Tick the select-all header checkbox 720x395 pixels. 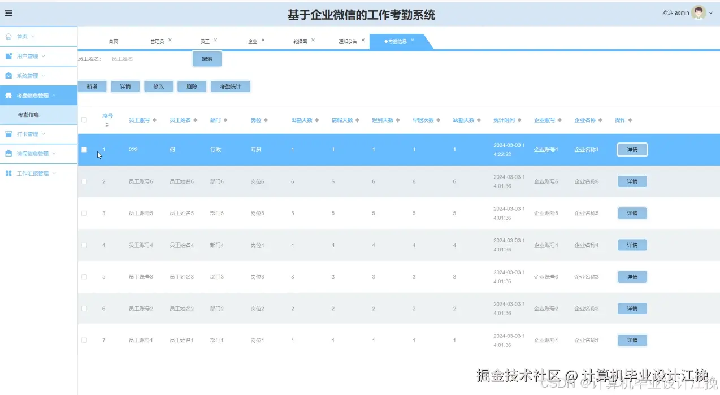(84, 120)
